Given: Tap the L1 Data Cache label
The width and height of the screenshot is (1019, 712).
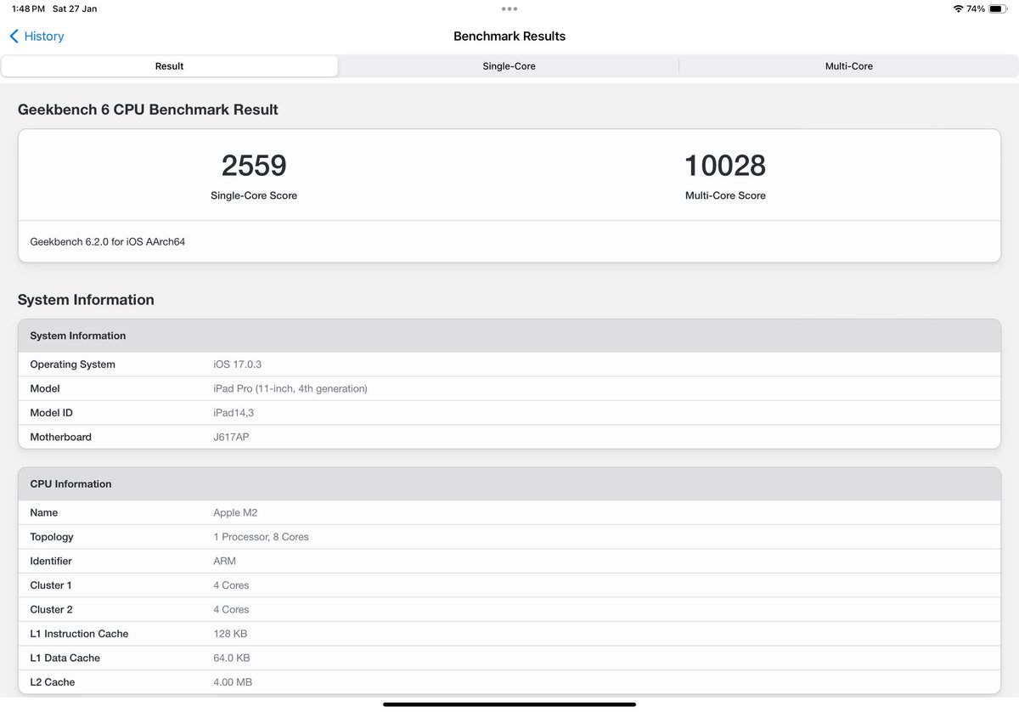Looking at the screenshot, I should click(x=65, y=658).
